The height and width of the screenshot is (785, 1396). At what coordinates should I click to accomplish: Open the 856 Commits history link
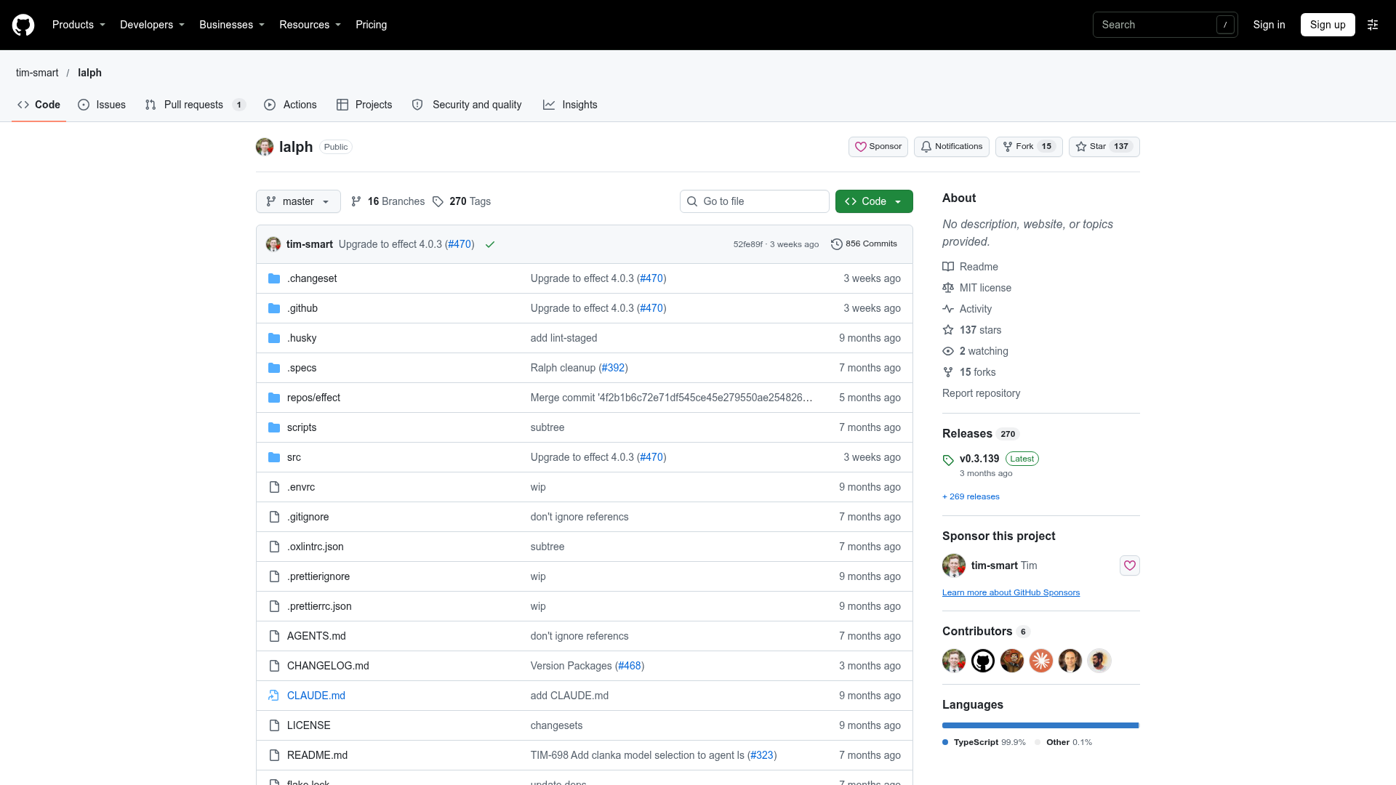coord(865,244)
